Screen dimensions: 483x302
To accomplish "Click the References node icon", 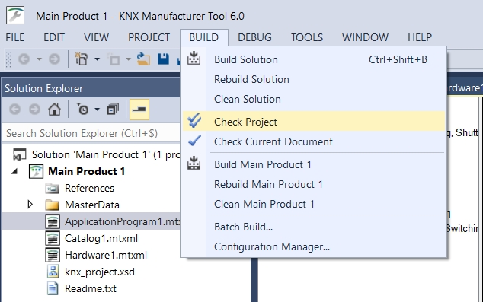I will point(52,188).
